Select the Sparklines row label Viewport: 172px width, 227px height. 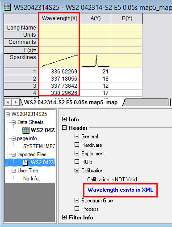21,60
